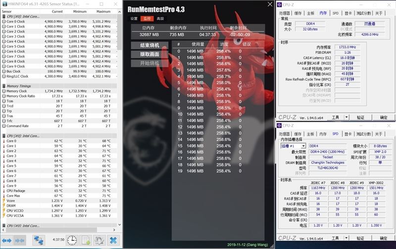Click HWiNFO vertical scrollbar down arrow

point(119,225)
